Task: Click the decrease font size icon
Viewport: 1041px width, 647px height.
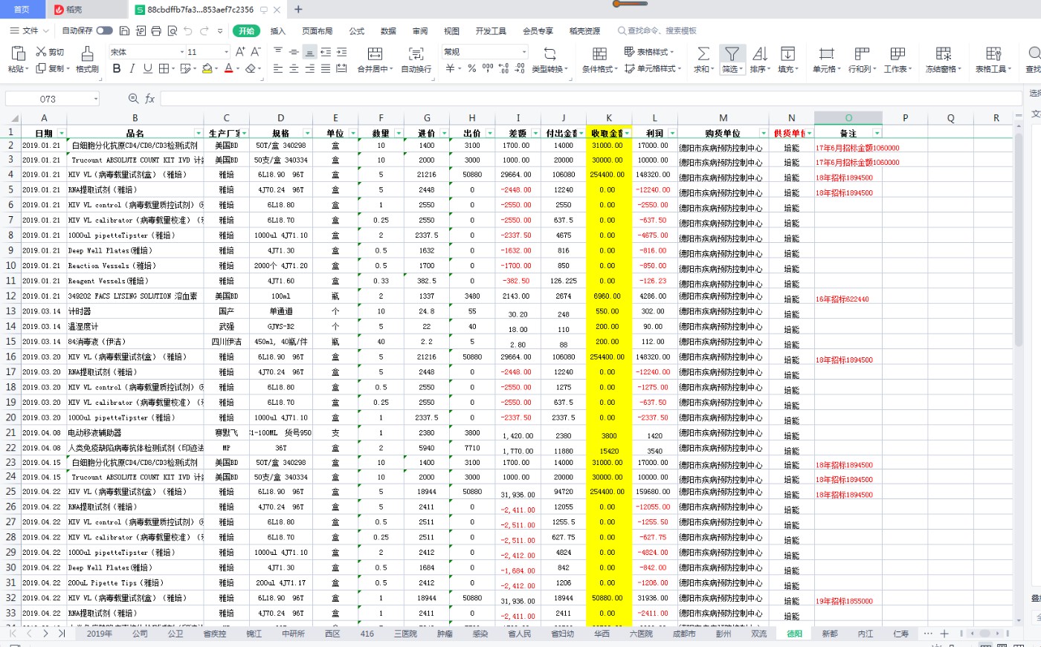Action: click(x=255, y=51)
